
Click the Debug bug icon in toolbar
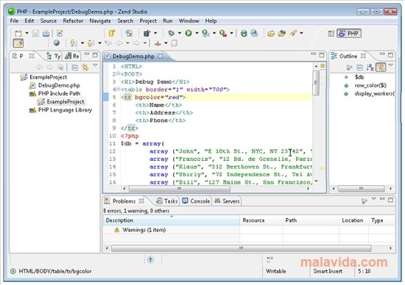click(x=171, y=33)
